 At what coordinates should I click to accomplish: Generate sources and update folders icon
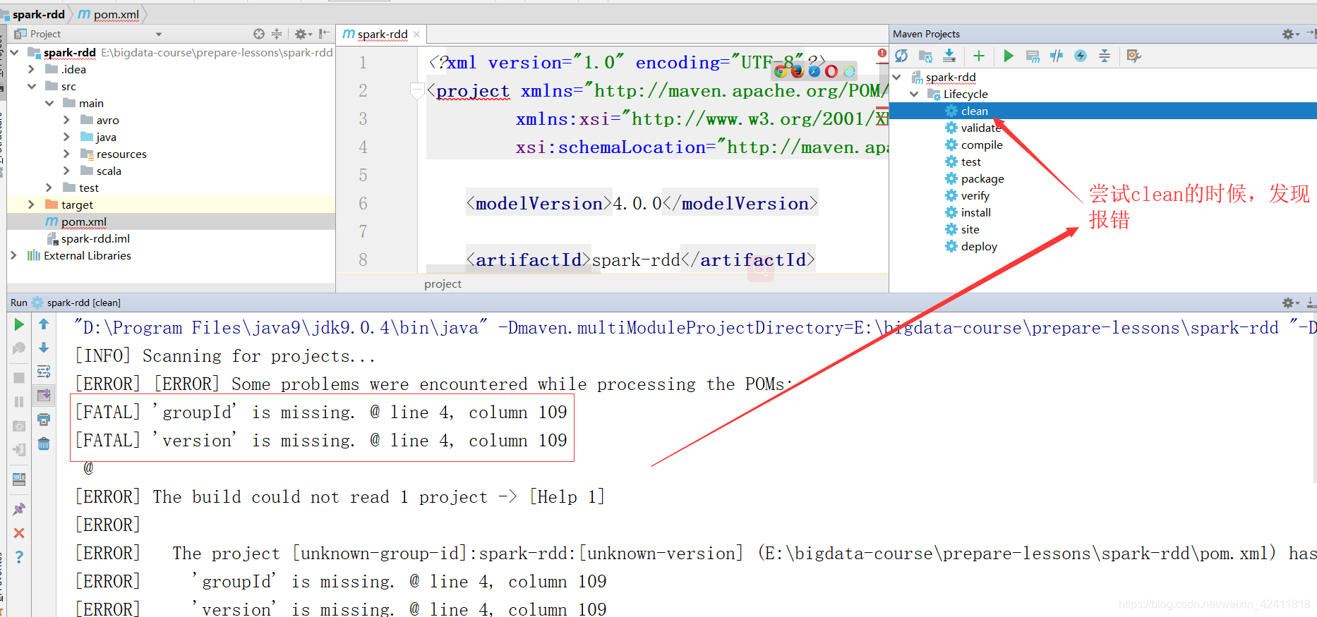[925, 56]
